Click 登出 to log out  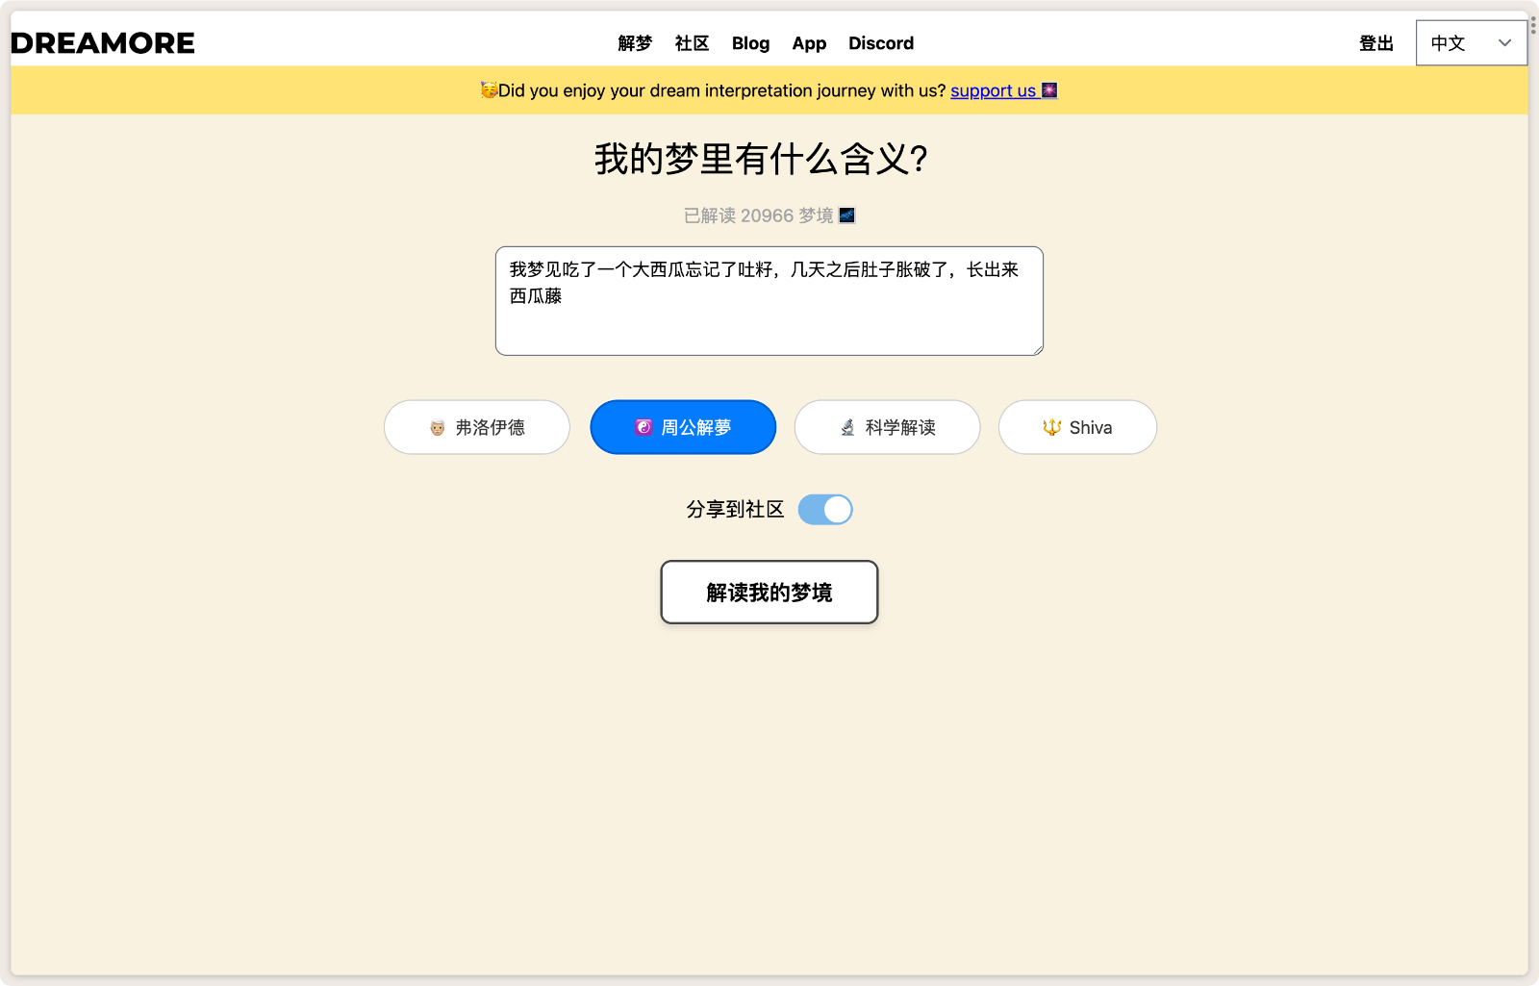(x=1375, y=43)
